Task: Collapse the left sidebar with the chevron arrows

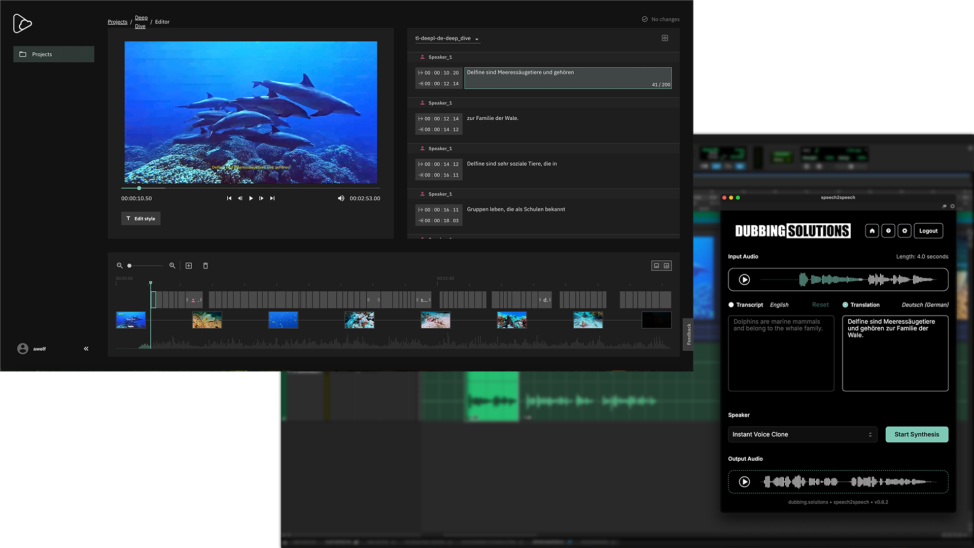Action: [86, 349]
